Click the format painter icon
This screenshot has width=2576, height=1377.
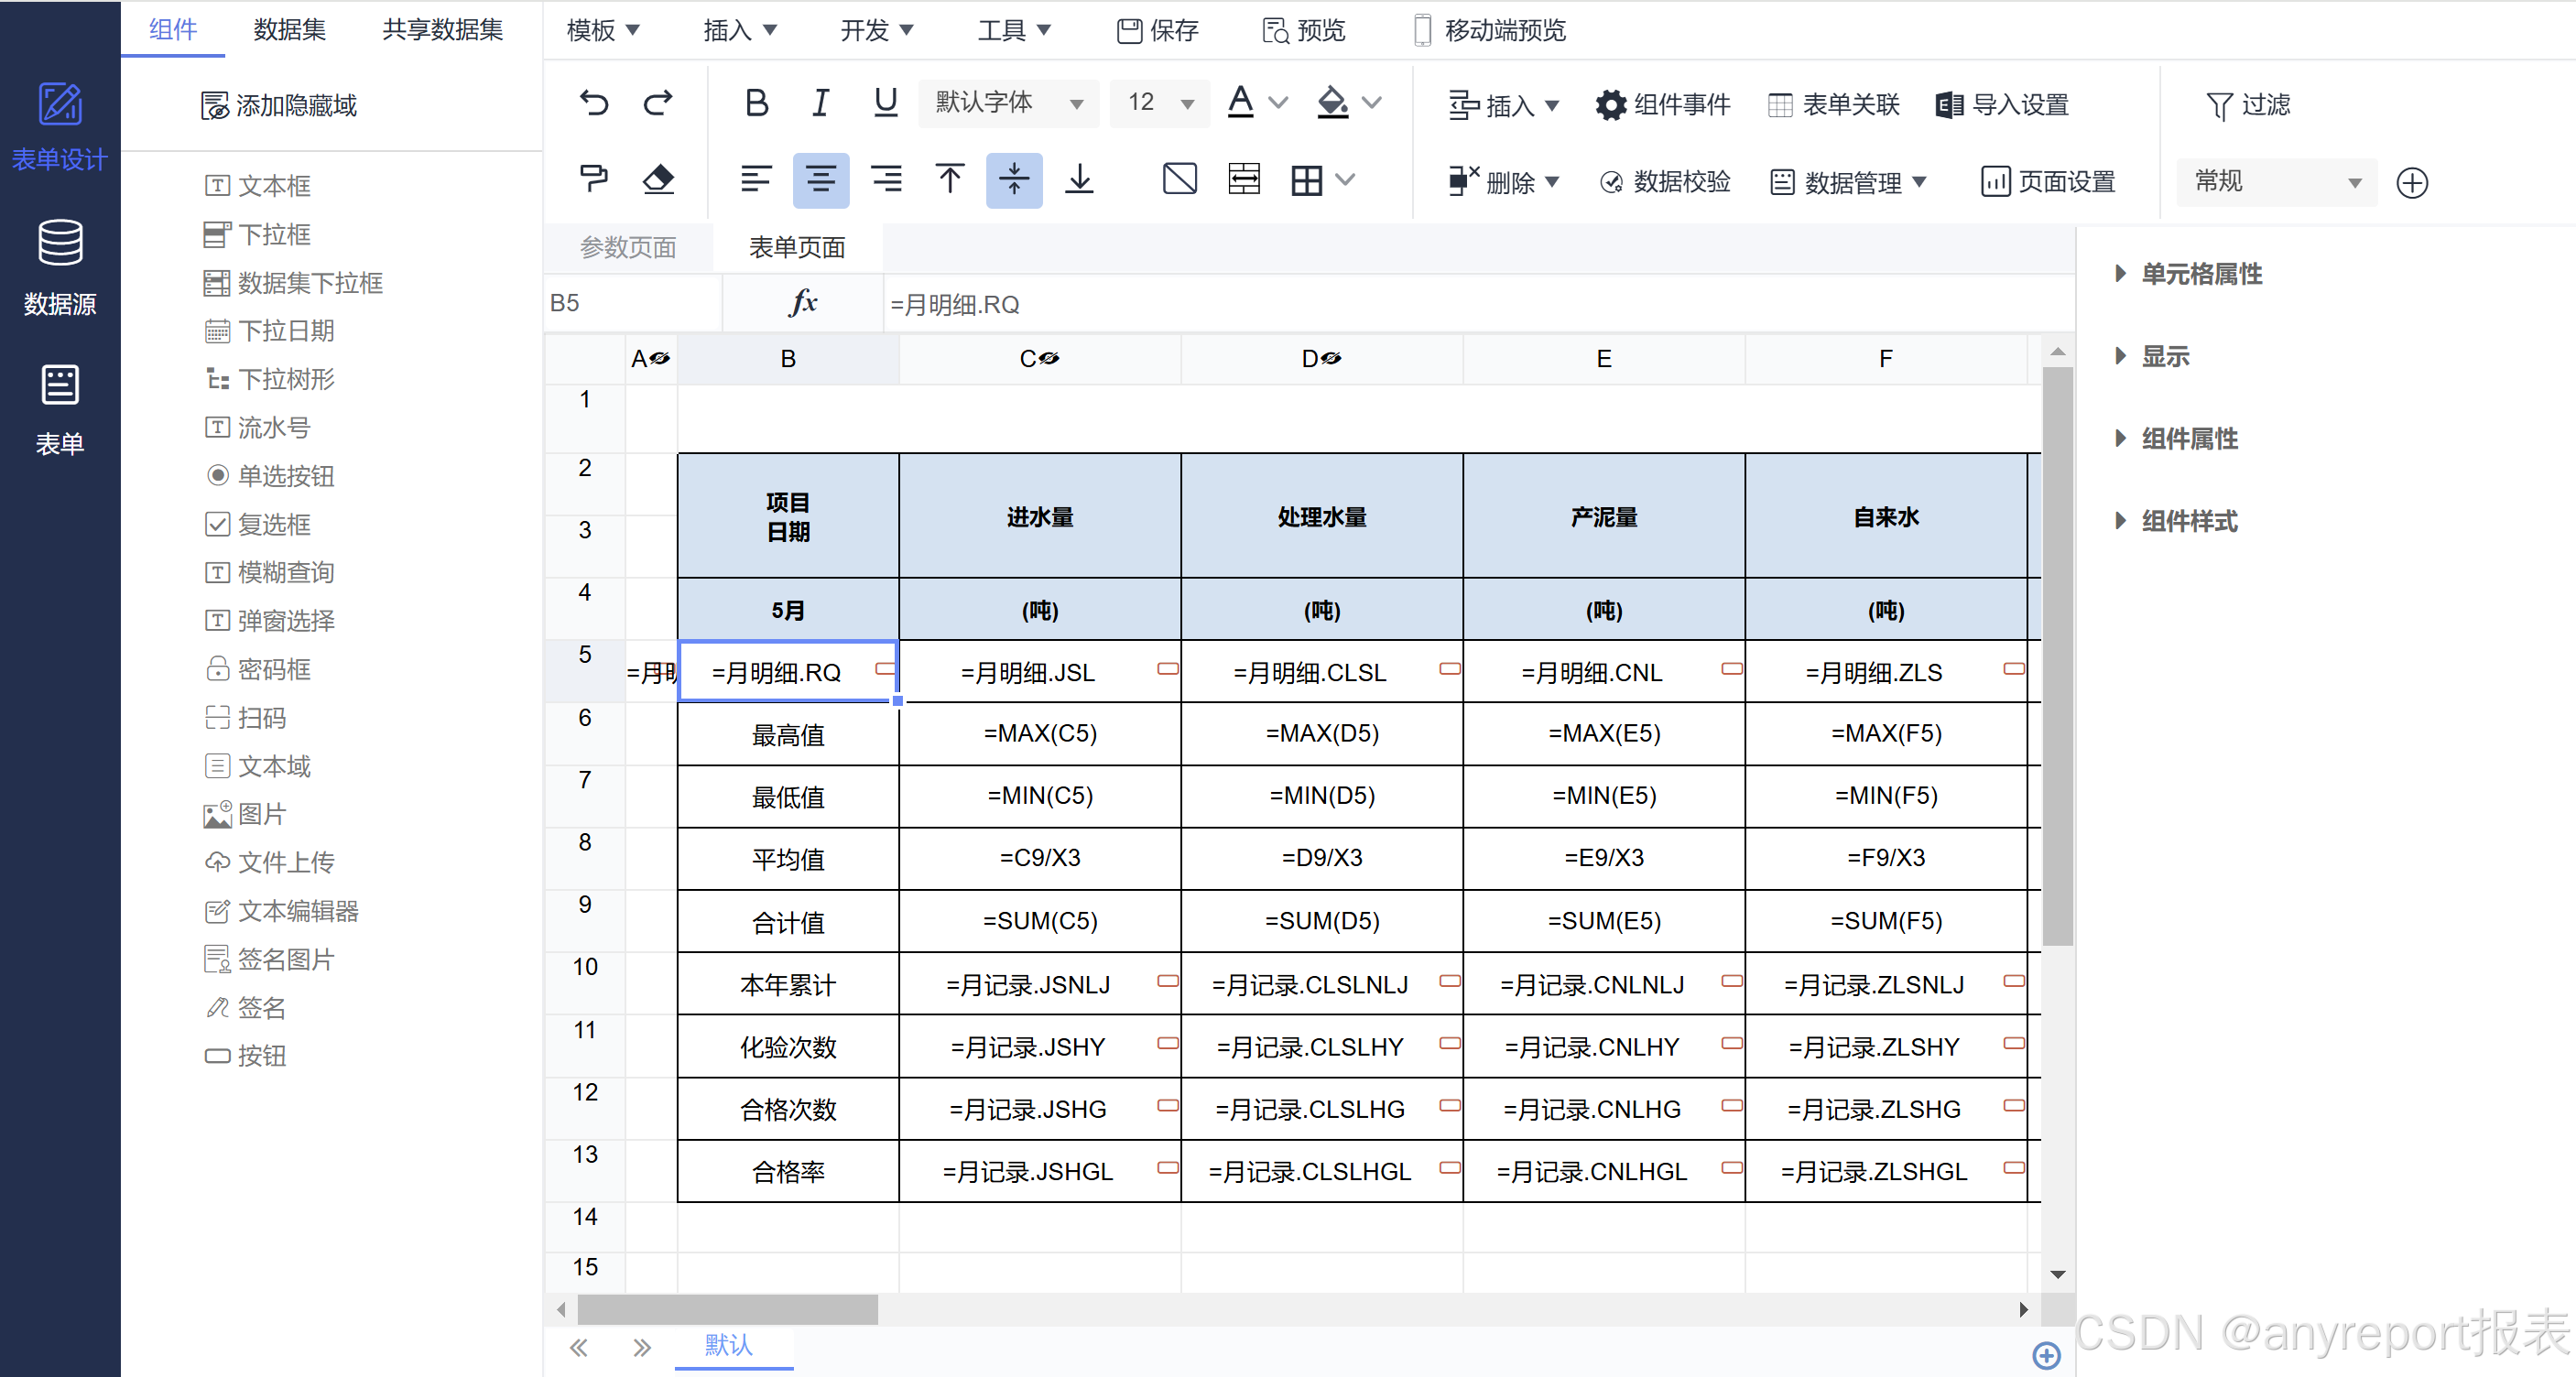point(594,180)
